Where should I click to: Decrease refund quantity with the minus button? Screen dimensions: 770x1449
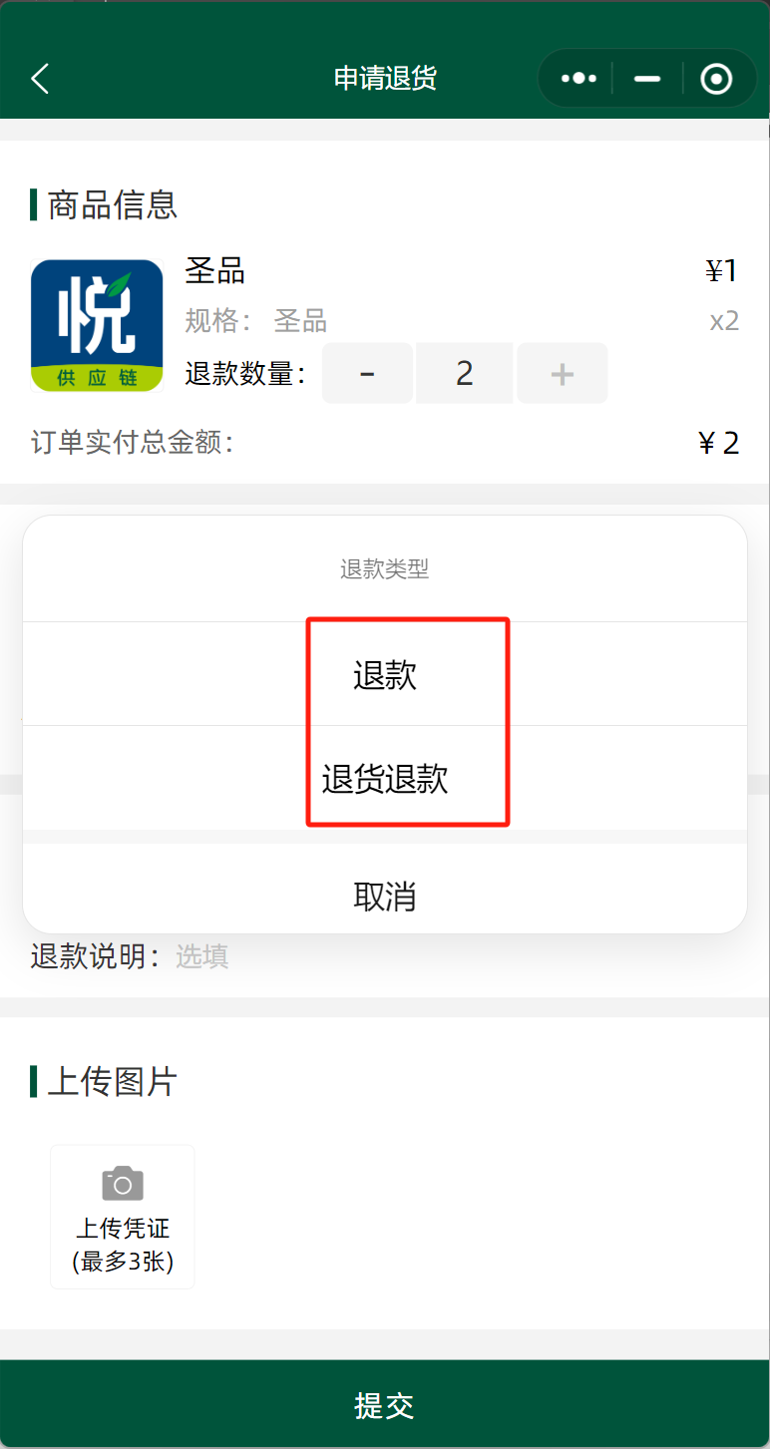pyautogui.click(x=367, y=374)
